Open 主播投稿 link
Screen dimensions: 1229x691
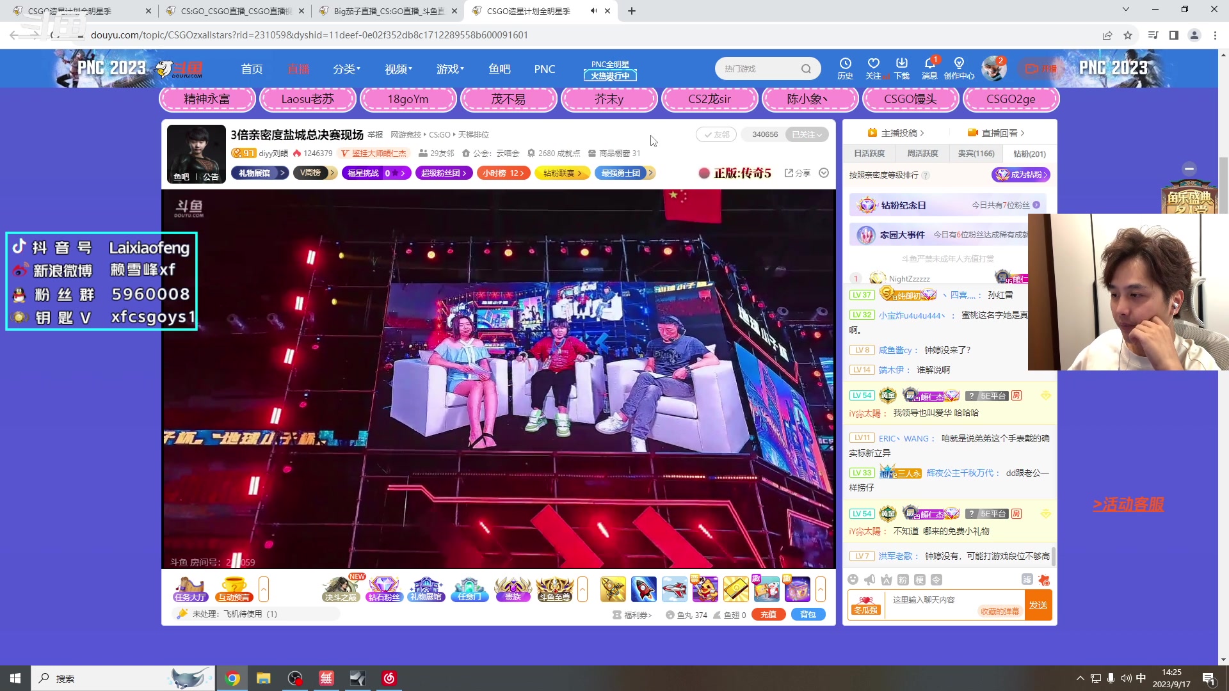896,133
